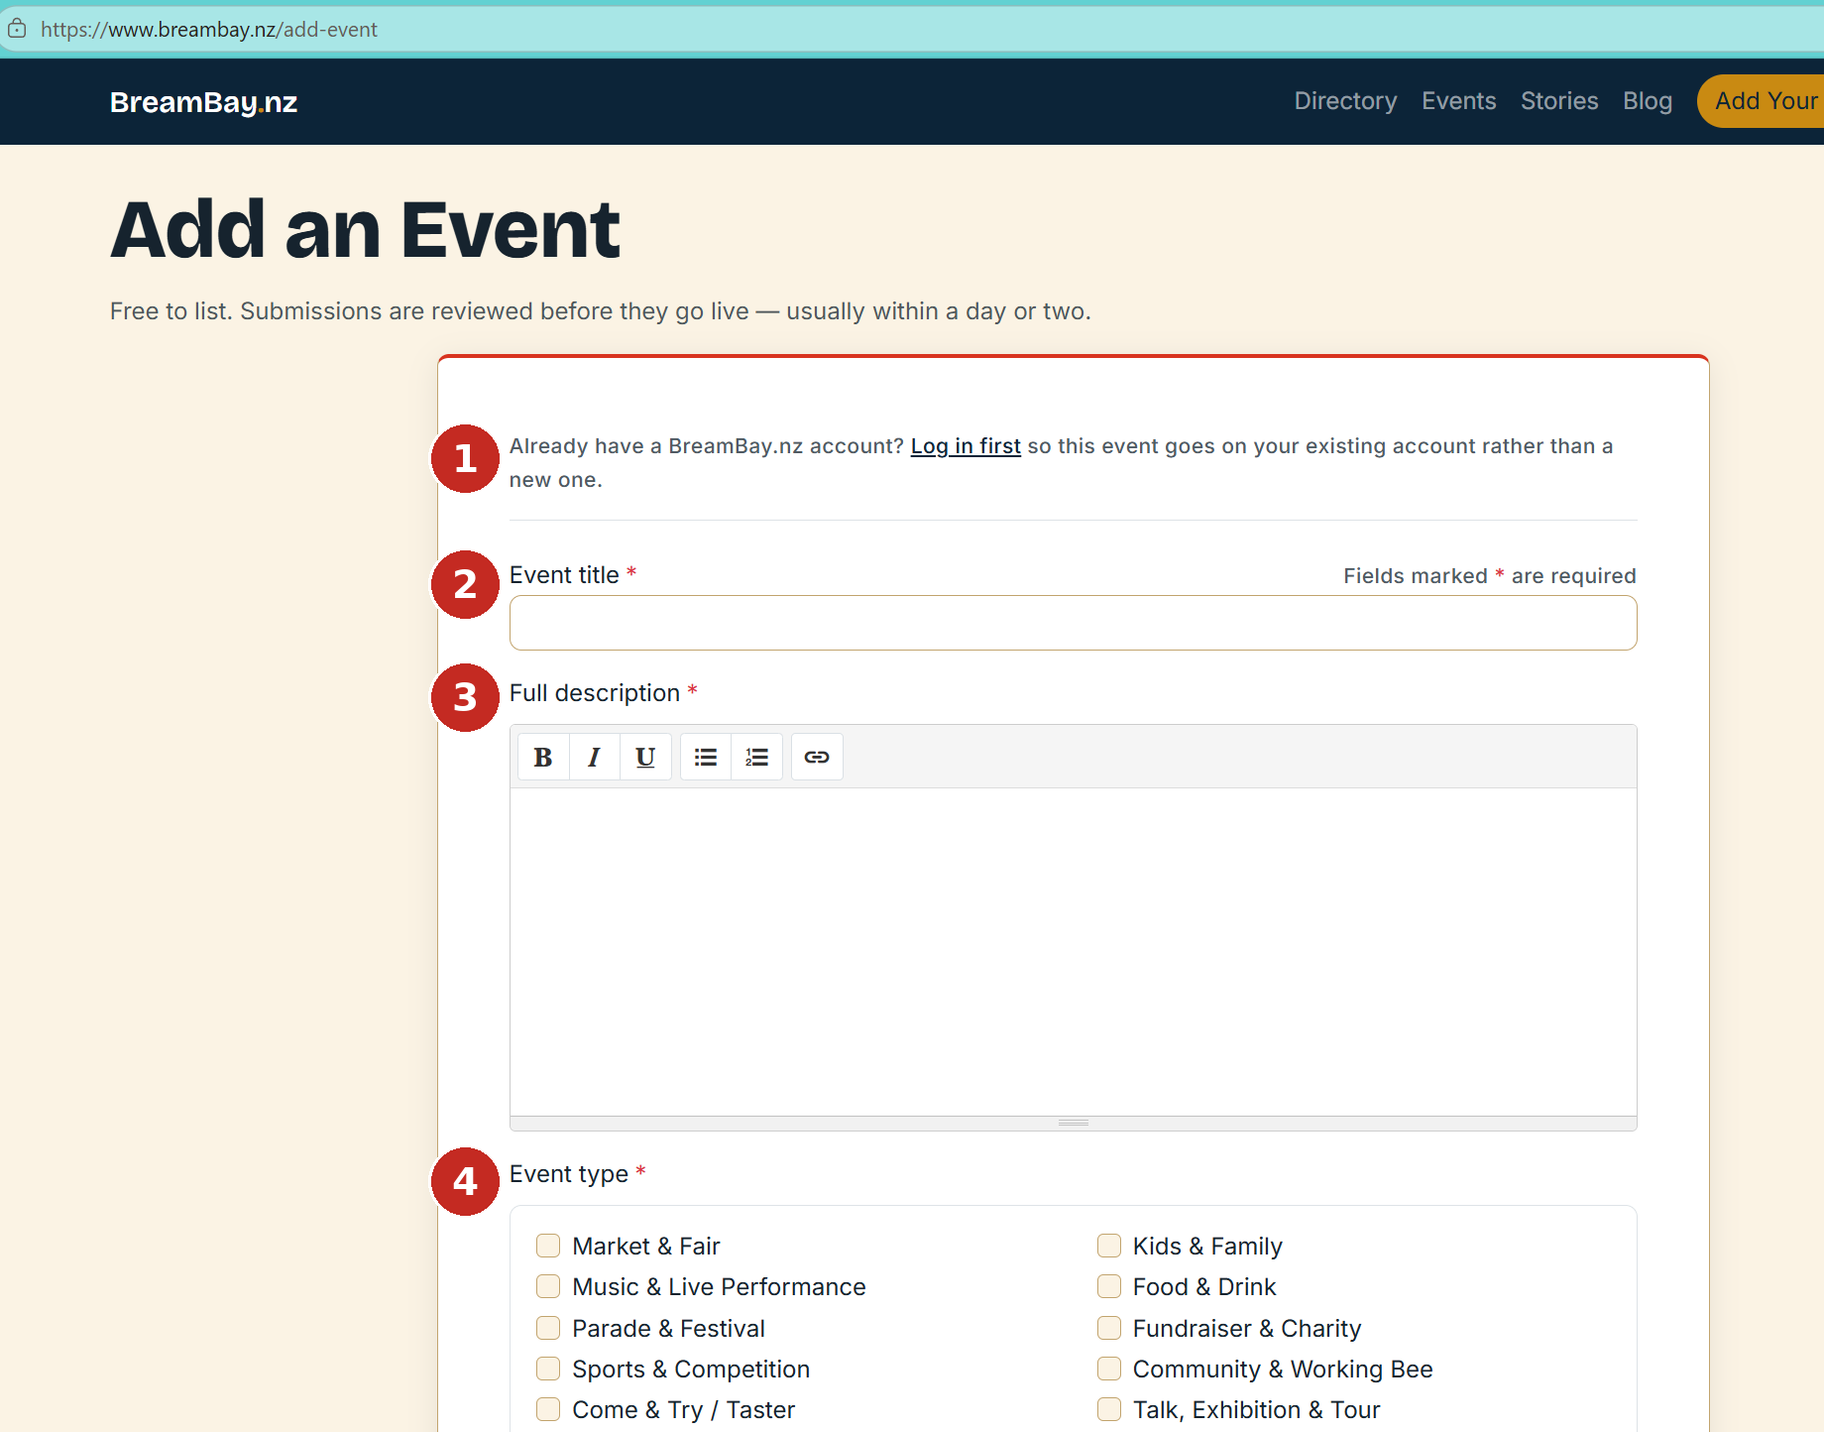The image size is (1824, 1432).
Task: Grab the description editor resize handle
Action: [1073, 1123]
